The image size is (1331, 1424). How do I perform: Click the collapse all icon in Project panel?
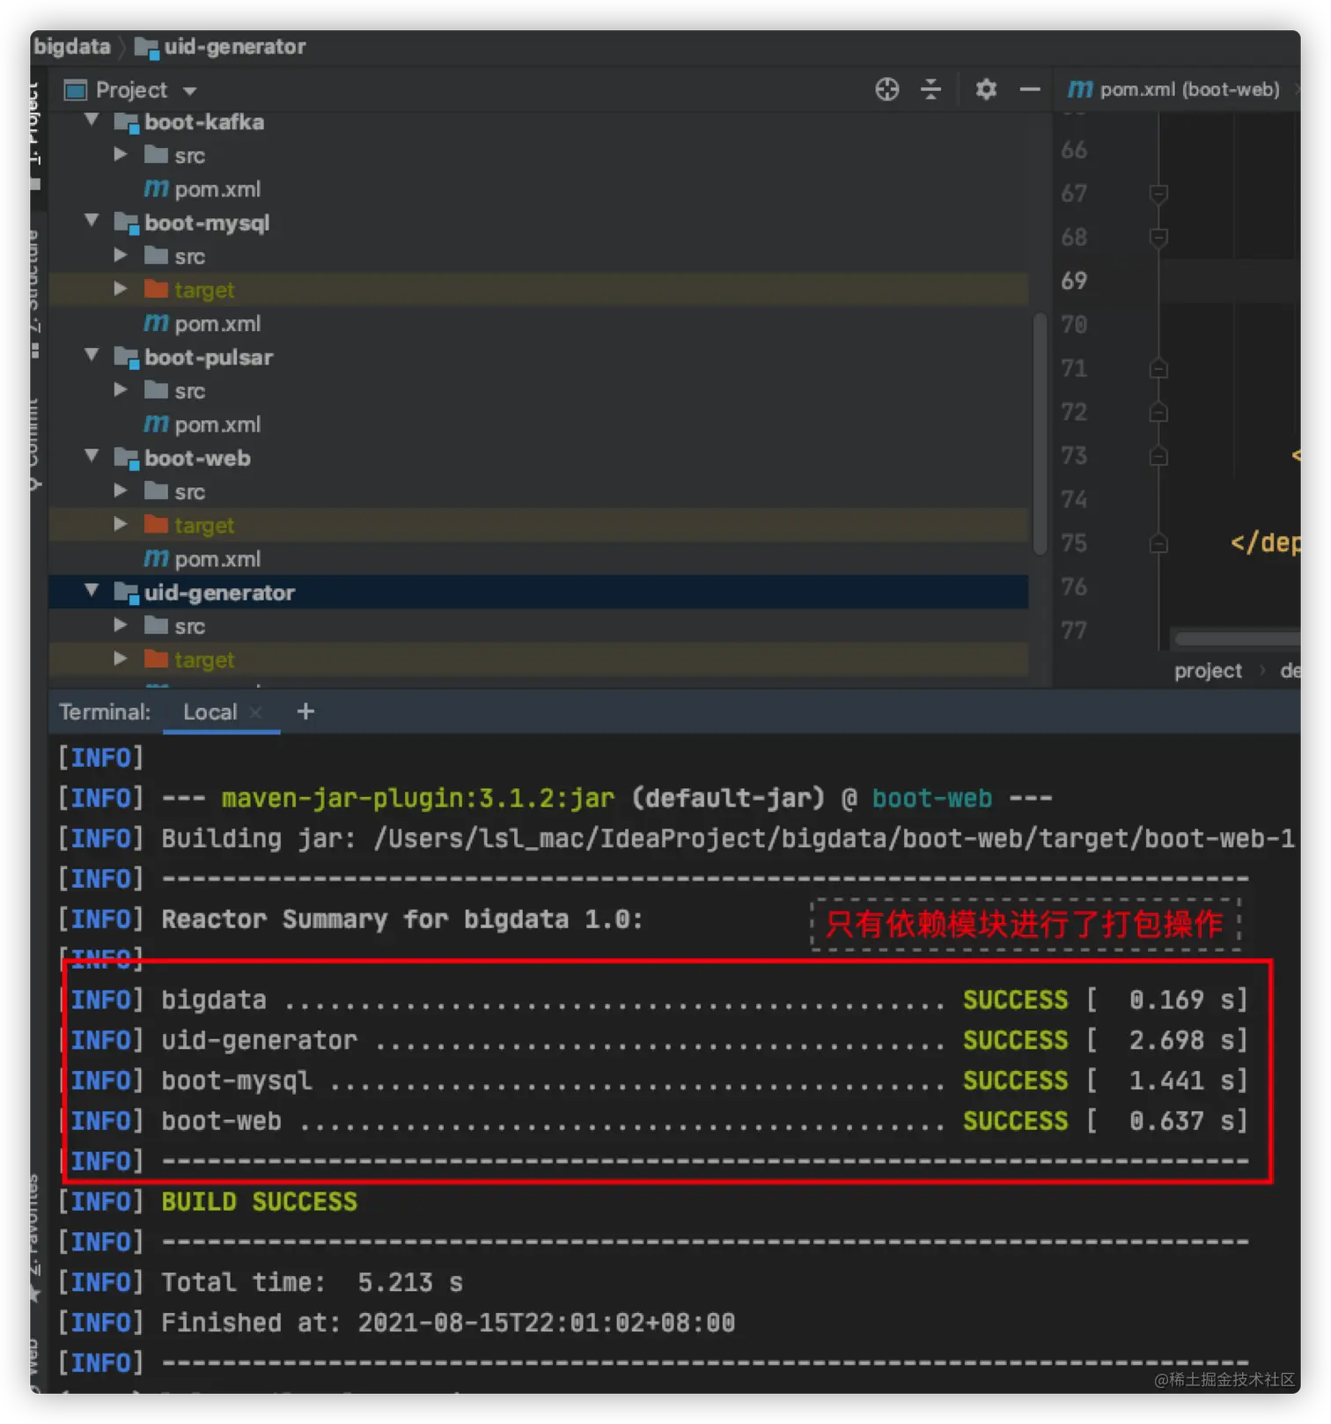(930, 89)
